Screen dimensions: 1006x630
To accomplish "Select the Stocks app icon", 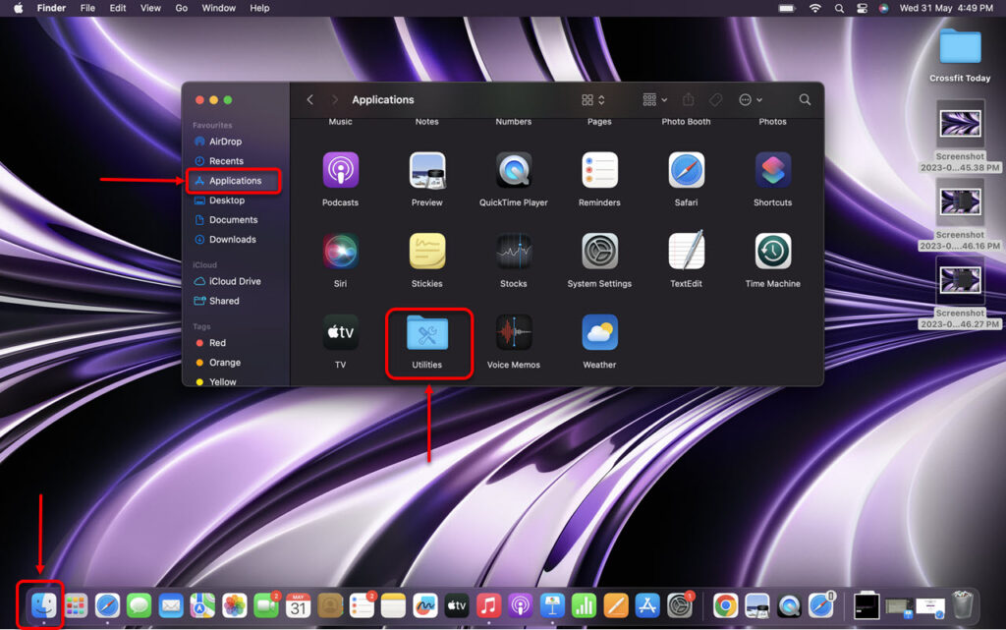I will point(513,252).
